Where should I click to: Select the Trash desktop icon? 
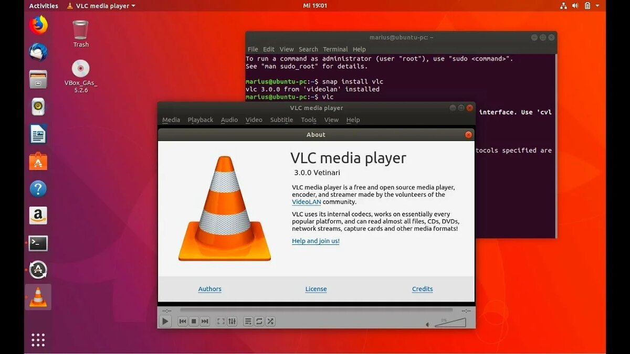(x=80, y=34)
